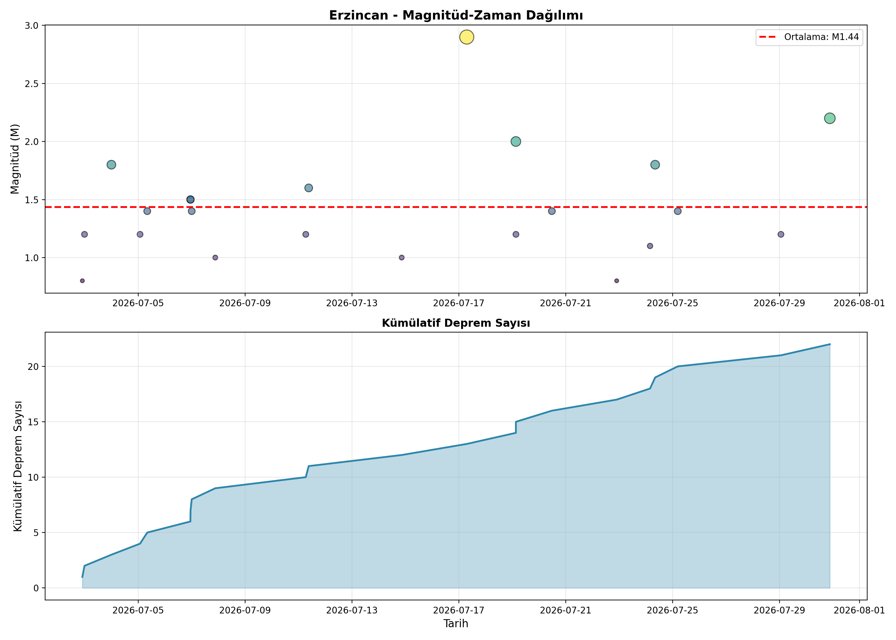
Task: Click '2026-08-01' tick under the magnitude chart
Action: click(x=859, y=303)
